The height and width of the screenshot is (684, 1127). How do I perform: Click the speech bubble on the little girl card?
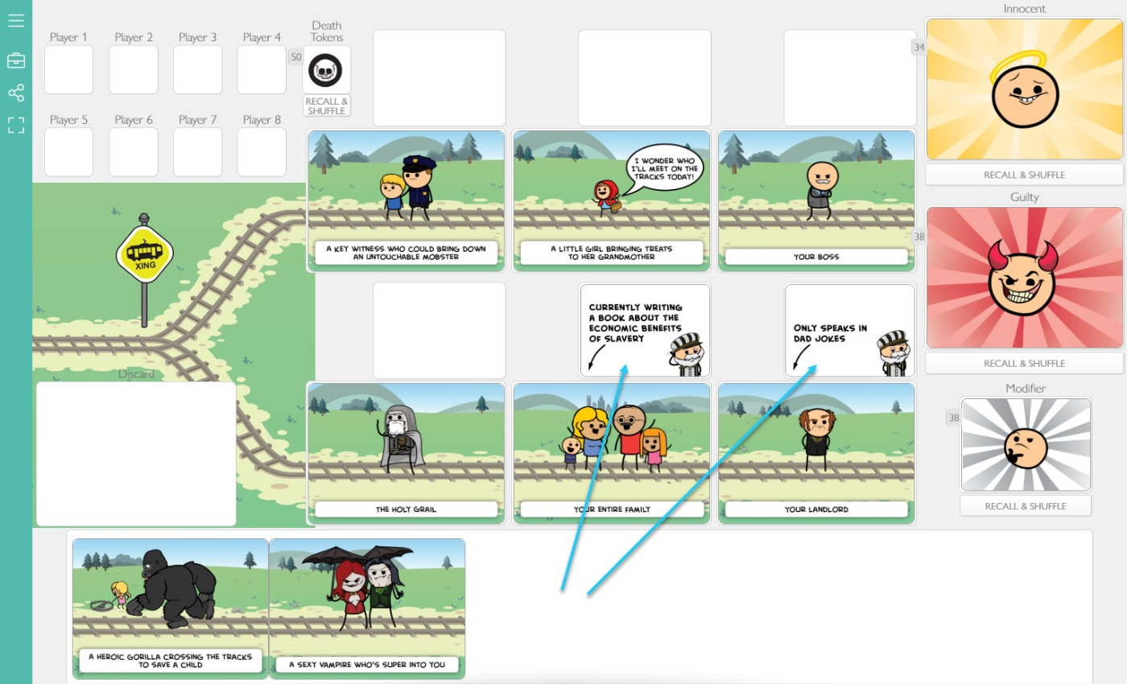coord(665,167)
